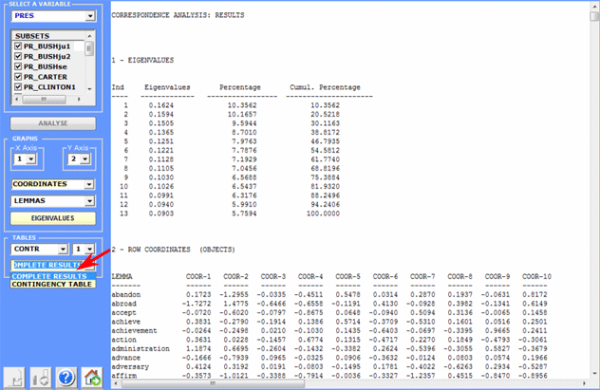Expand the COORDINATES graph type dropdown

click(89, 184)
